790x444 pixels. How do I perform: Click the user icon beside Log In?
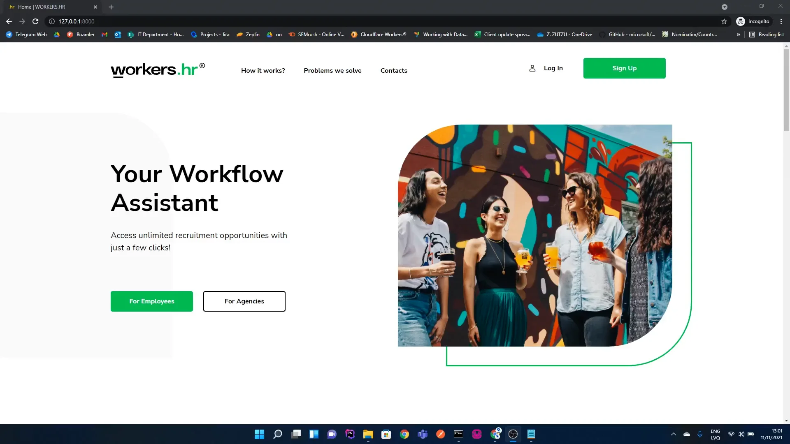(x=532, y=68)
